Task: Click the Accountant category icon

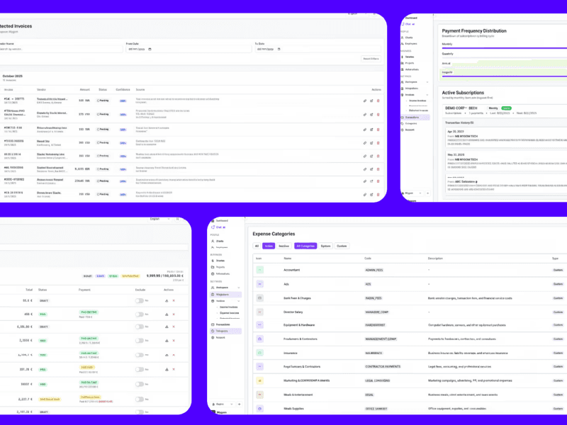Action: tap(261, 270)
